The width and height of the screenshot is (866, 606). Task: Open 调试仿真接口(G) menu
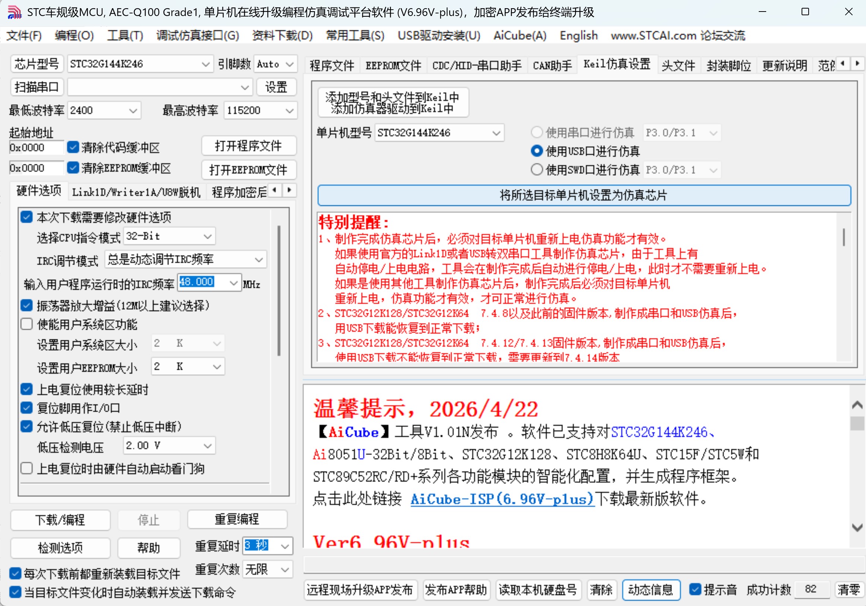coord(198,35)
